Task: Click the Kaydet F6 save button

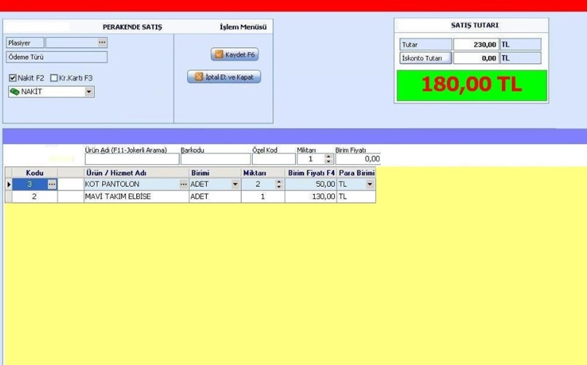Action: 235,55
